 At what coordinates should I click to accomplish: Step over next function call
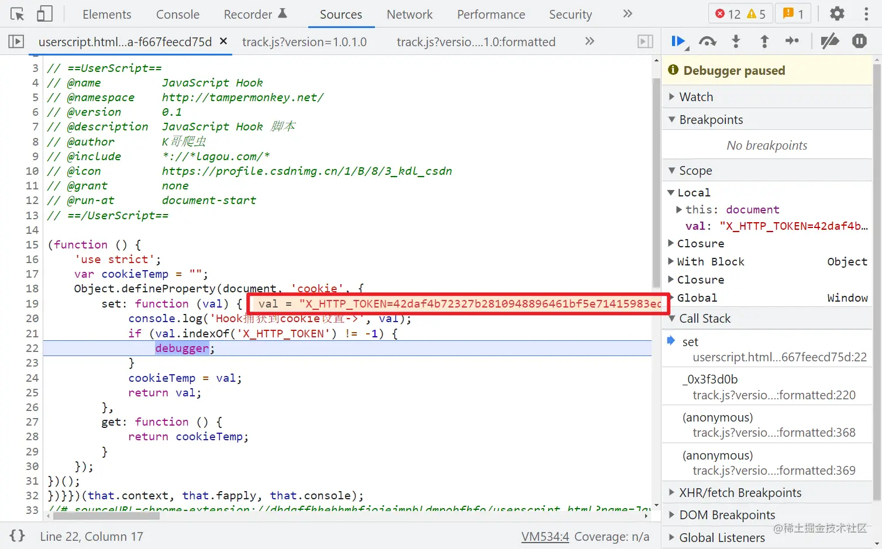[708, 41]
